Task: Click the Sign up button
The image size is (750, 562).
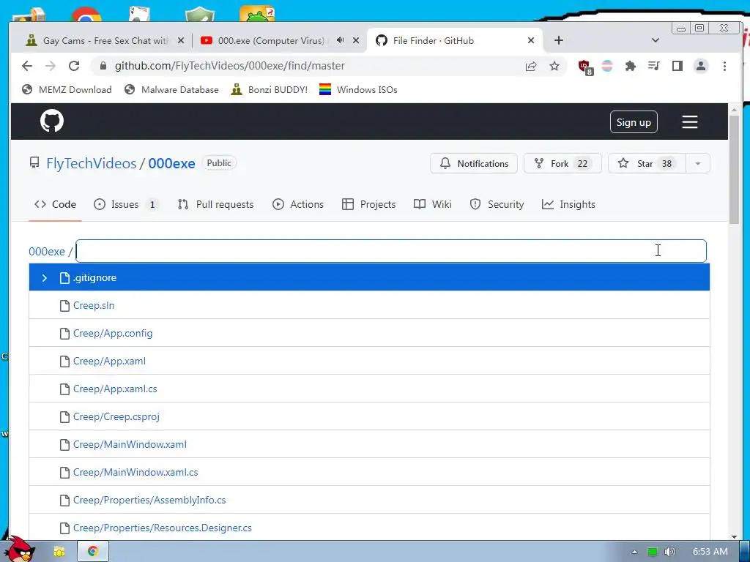Action: (x=634, y=122)
